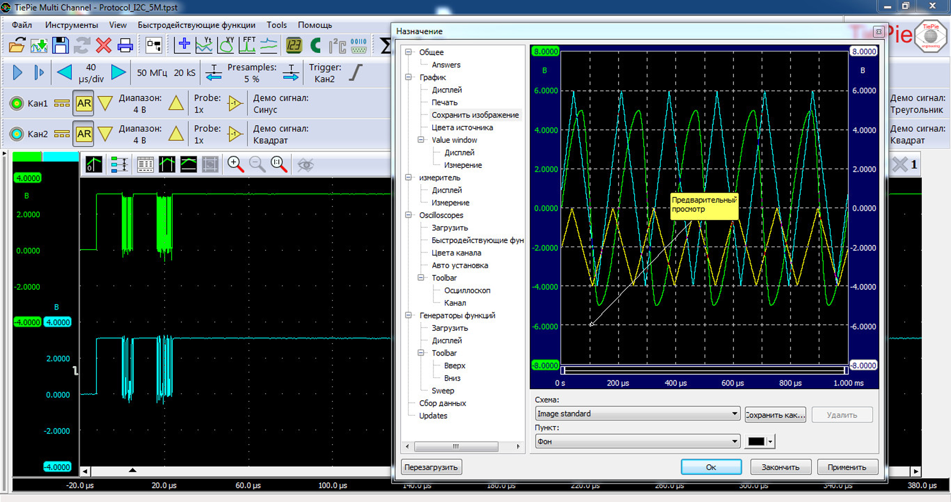The width and height of the screenshot is (951, 502).
Task: Open the FFT graph tool
Action: [x=247, y=45]
